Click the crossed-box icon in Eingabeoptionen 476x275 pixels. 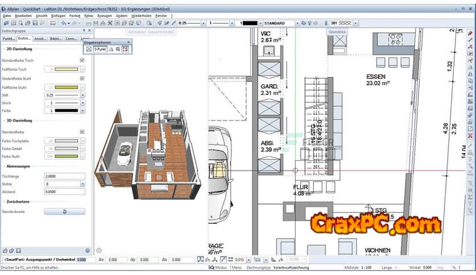tap(89, 49)
